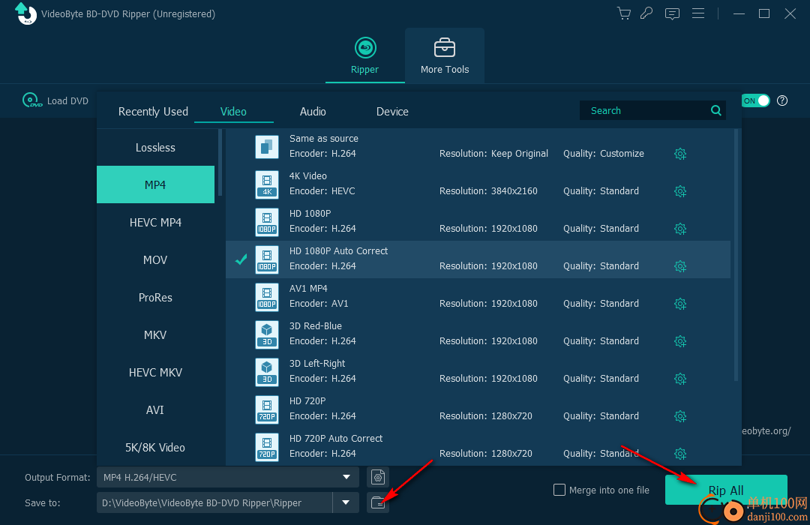The height and width of the screenshot is (525, 810).
Task: Select the HD 1080P preset icon
Action: tap(267, 221)
